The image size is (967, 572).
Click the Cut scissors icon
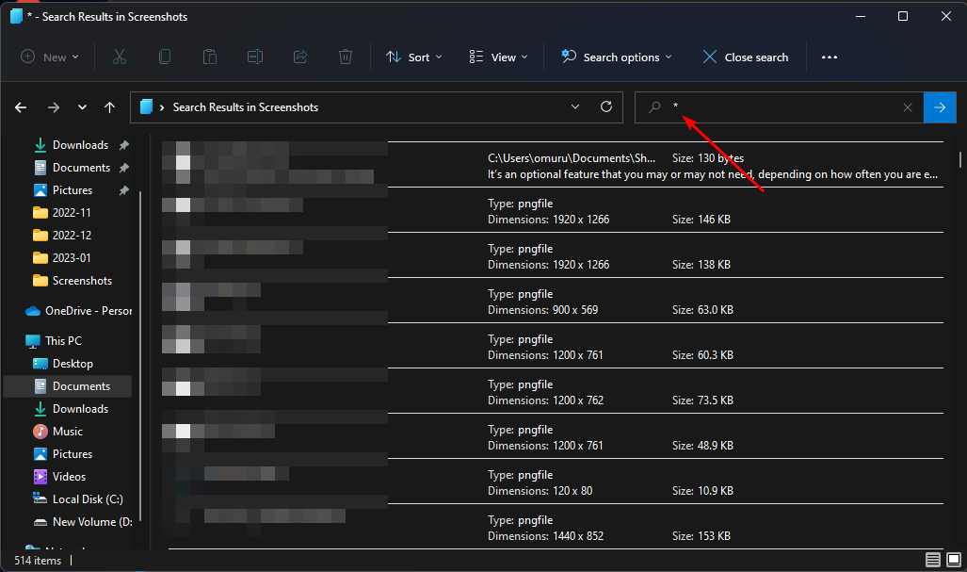[120, 57]
